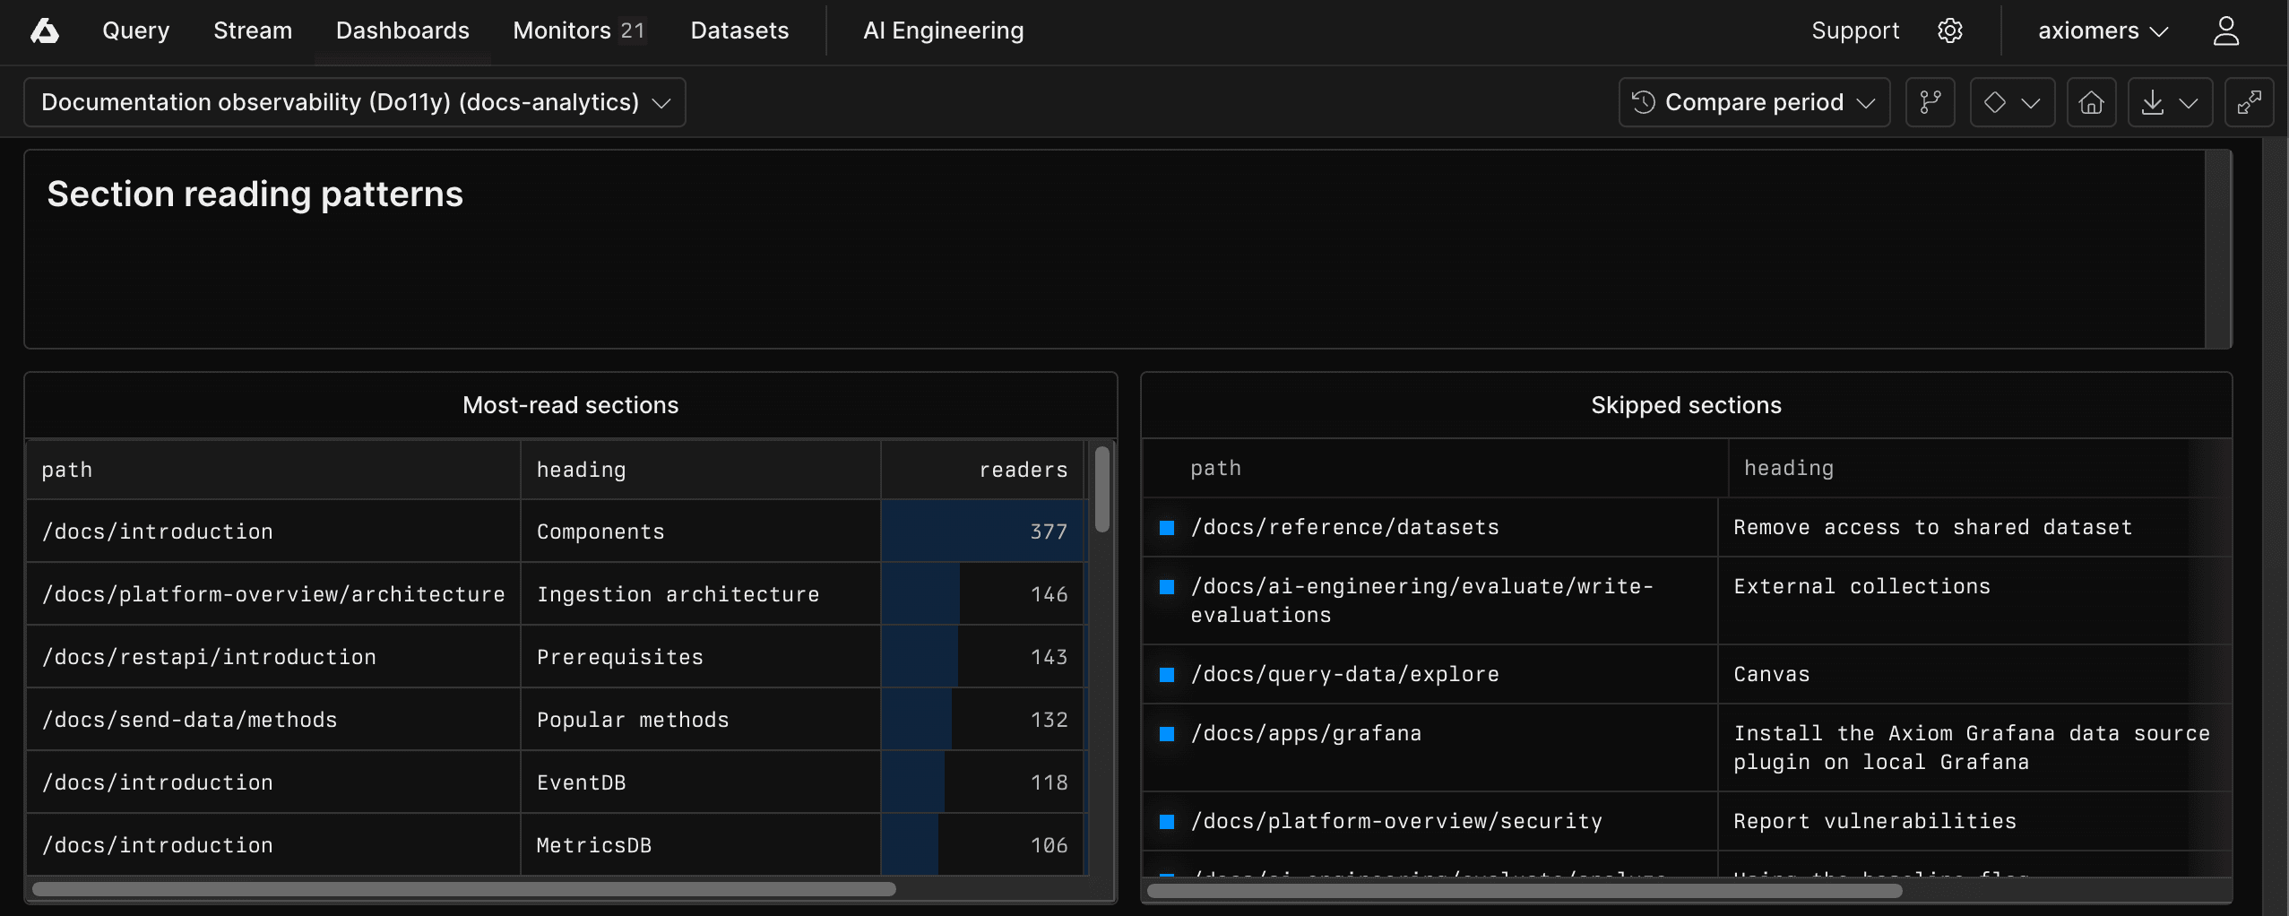Image resolution: width=2289 pixels, height=916 pixels.
Task: Expand the Compare period dropdown
Action: point(1754,102)
